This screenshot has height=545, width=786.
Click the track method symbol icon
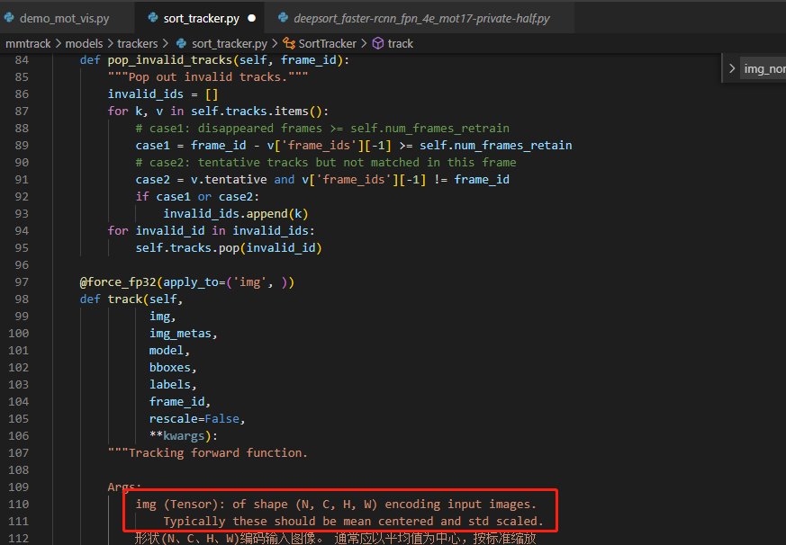click(x=376, y=42)
